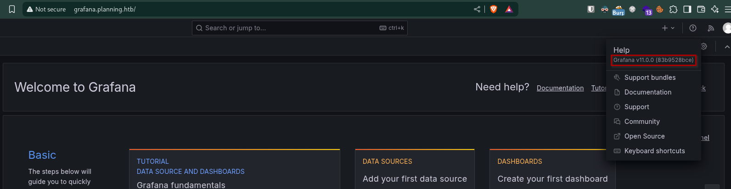Image resolution: width=731 pixels, height=189 pixels.
Task: Click the goggles face extension icon
Action: 605,9
